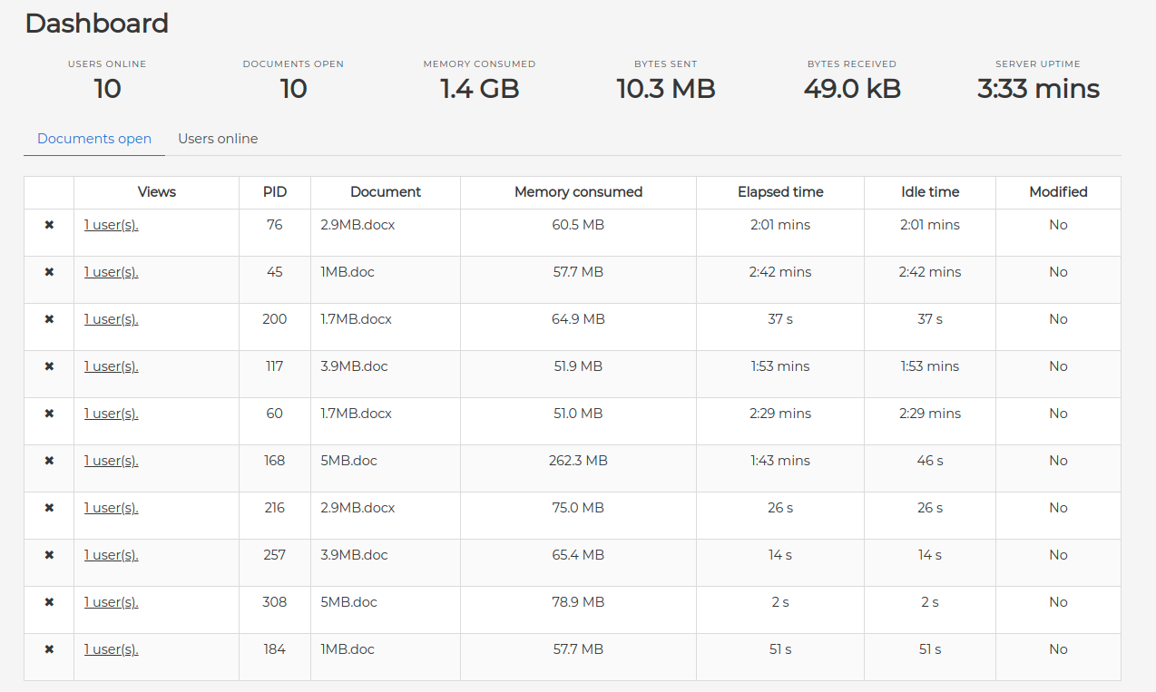Close the document with PID 76
Image resolution: width=1156 pixels, height=692 pixels.
[x=49, y=225]
